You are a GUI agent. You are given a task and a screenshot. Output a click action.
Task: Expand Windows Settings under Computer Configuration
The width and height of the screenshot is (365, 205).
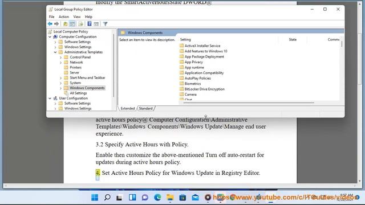[55, 47]
